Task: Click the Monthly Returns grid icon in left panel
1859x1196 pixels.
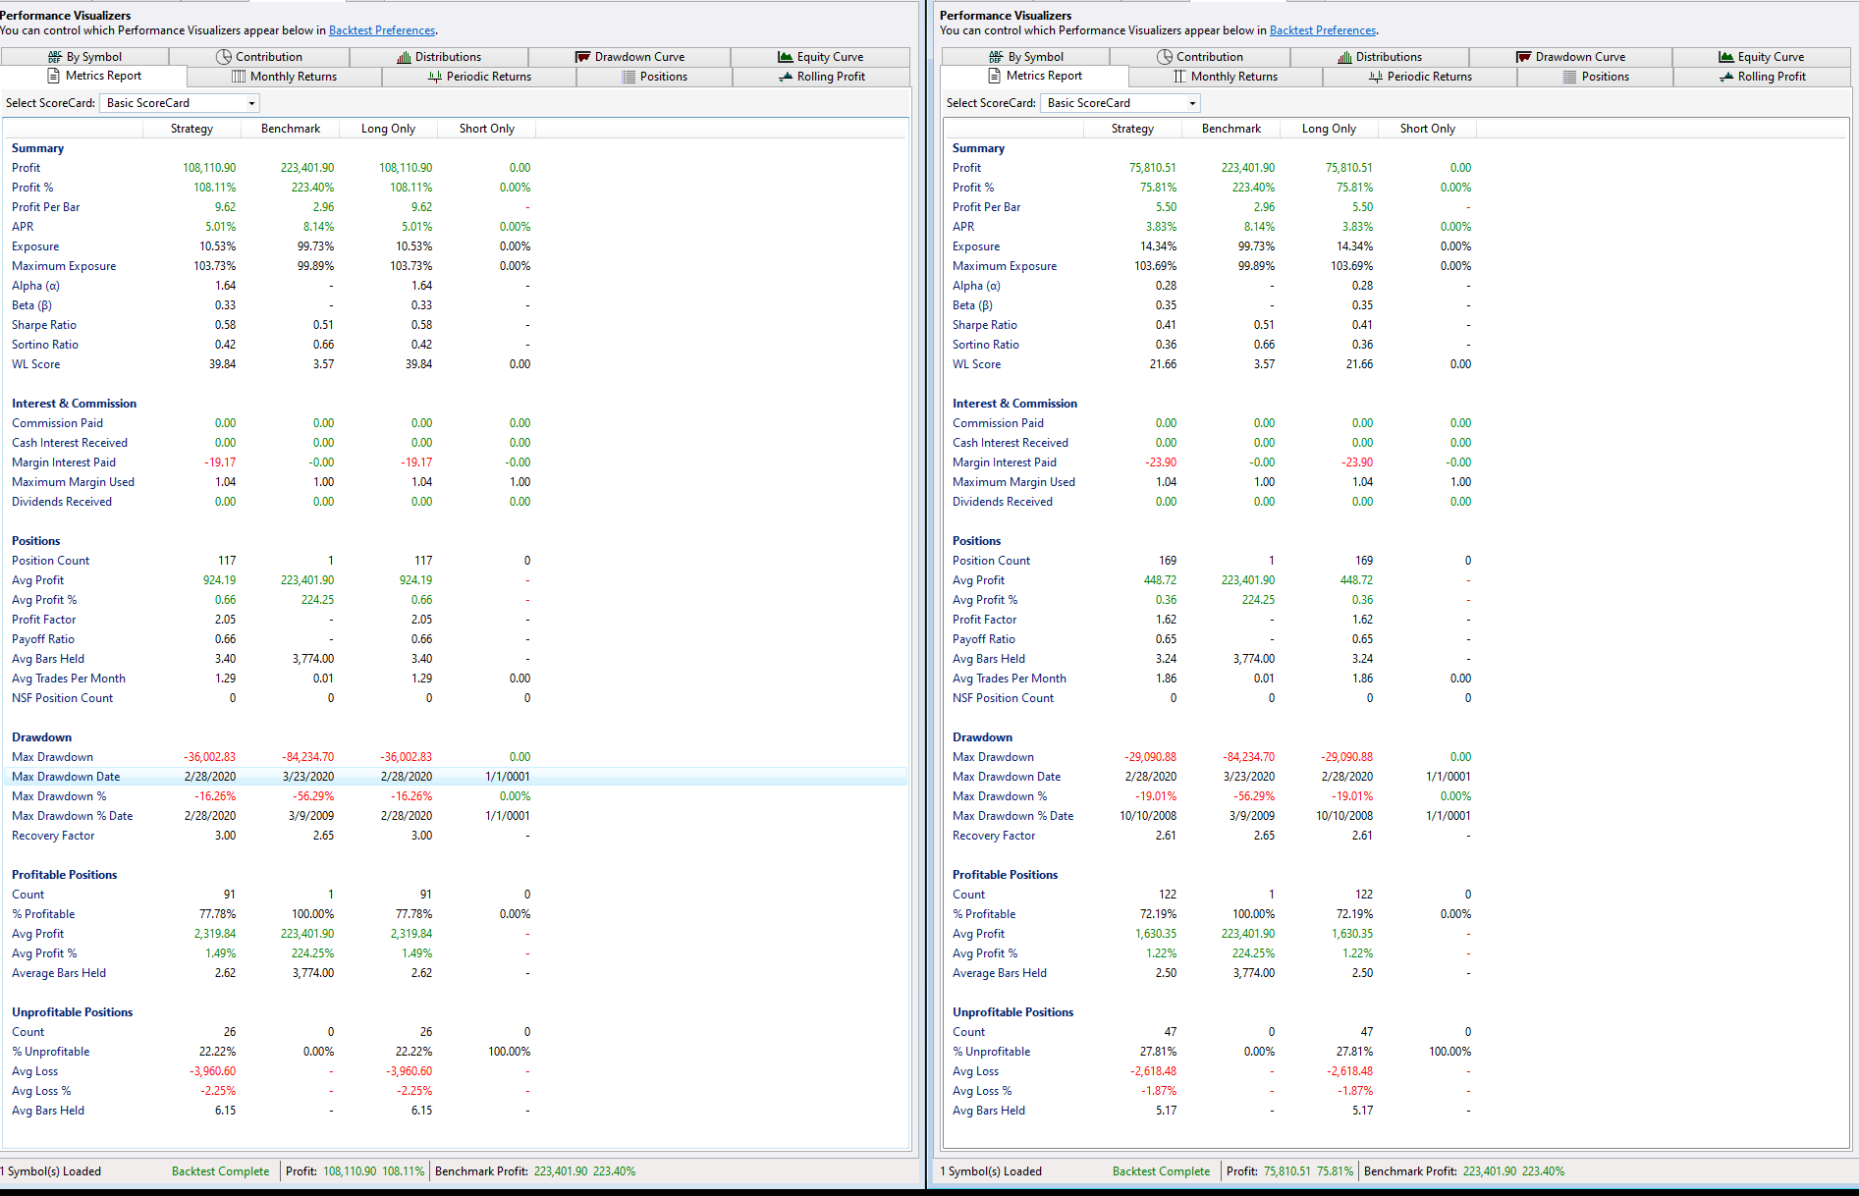Action: [239, 77]
